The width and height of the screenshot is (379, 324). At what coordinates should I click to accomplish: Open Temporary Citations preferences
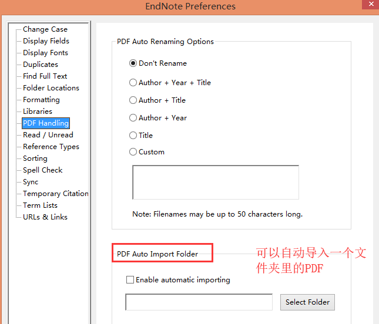pos(56,193)
